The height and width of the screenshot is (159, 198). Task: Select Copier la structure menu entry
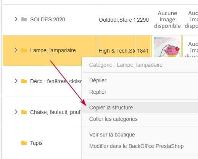pos(140,108)
